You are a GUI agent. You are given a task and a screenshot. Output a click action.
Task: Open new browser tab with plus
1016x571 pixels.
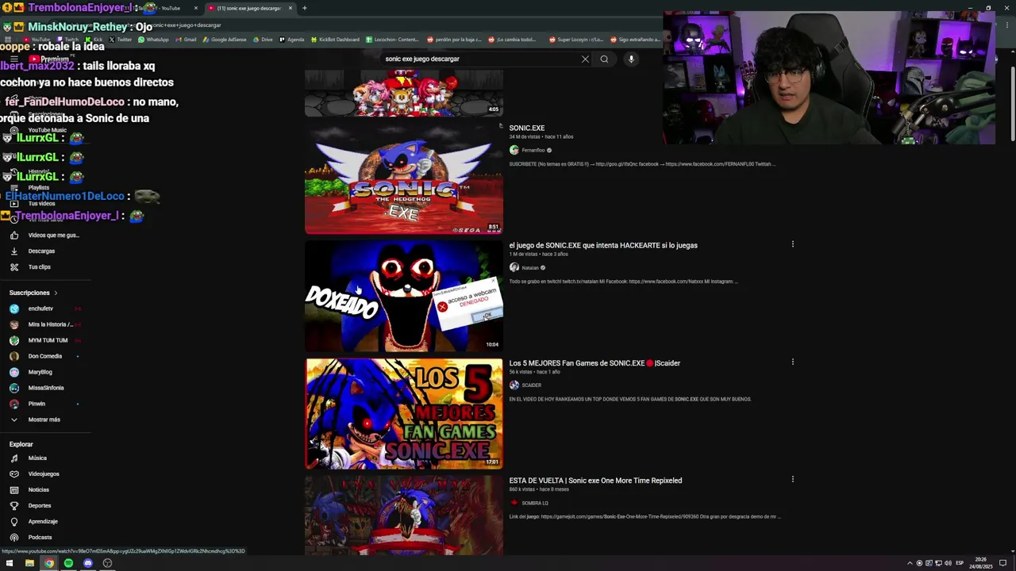click(305, 8)
